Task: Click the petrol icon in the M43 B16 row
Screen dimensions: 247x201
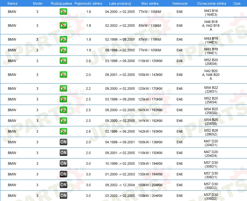Action: click(x=63, y=12)
